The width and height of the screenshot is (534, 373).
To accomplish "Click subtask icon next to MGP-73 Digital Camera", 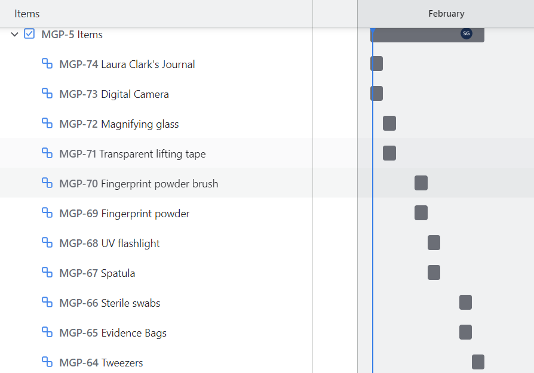I will coord(47,94).
